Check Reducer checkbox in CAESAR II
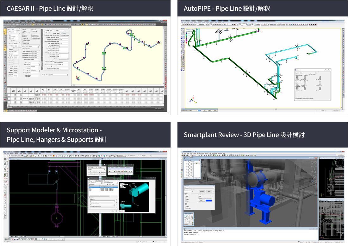This screenshot has width=348, height=246. point(32,30)
